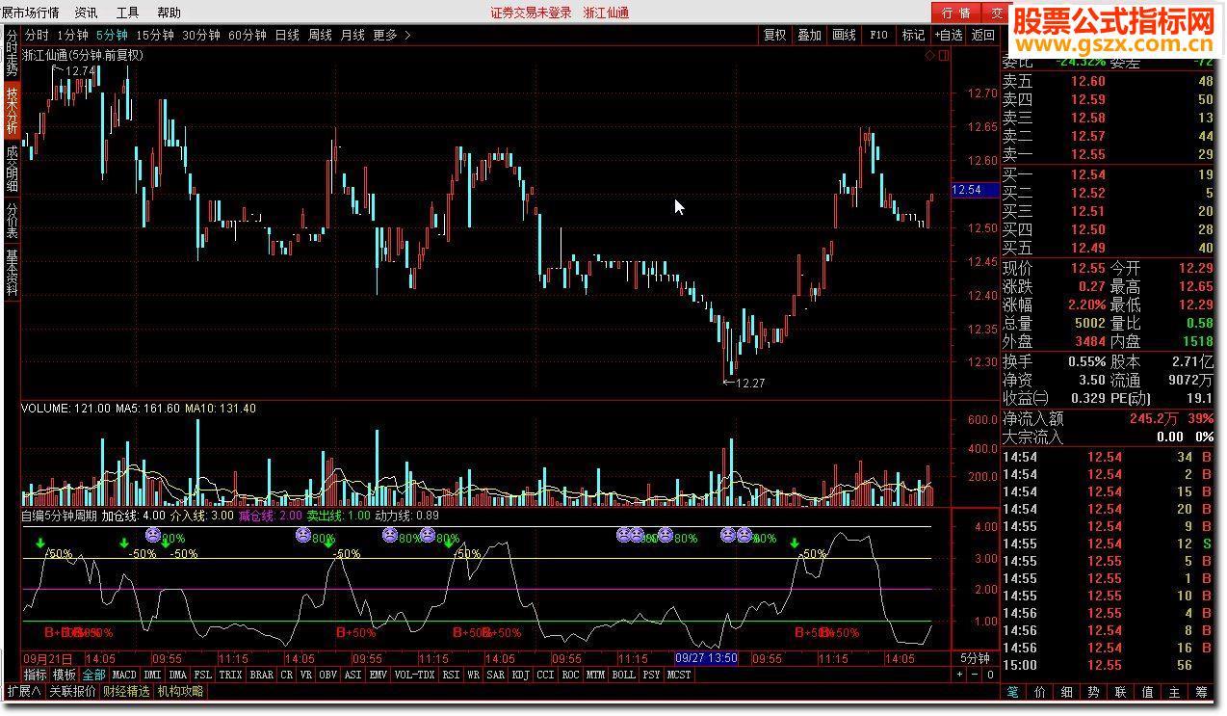Open the 帮助 menu
This screenshot has width=1227, height=716.
coord(169,13)
